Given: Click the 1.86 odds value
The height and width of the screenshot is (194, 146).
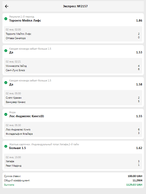Looking at the screenshot, I should 139,20.
